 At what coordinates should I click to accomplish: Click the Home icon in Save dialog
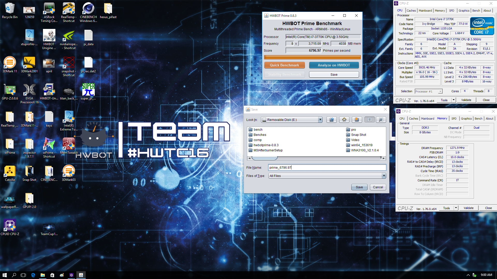click(x=344, y=120)
